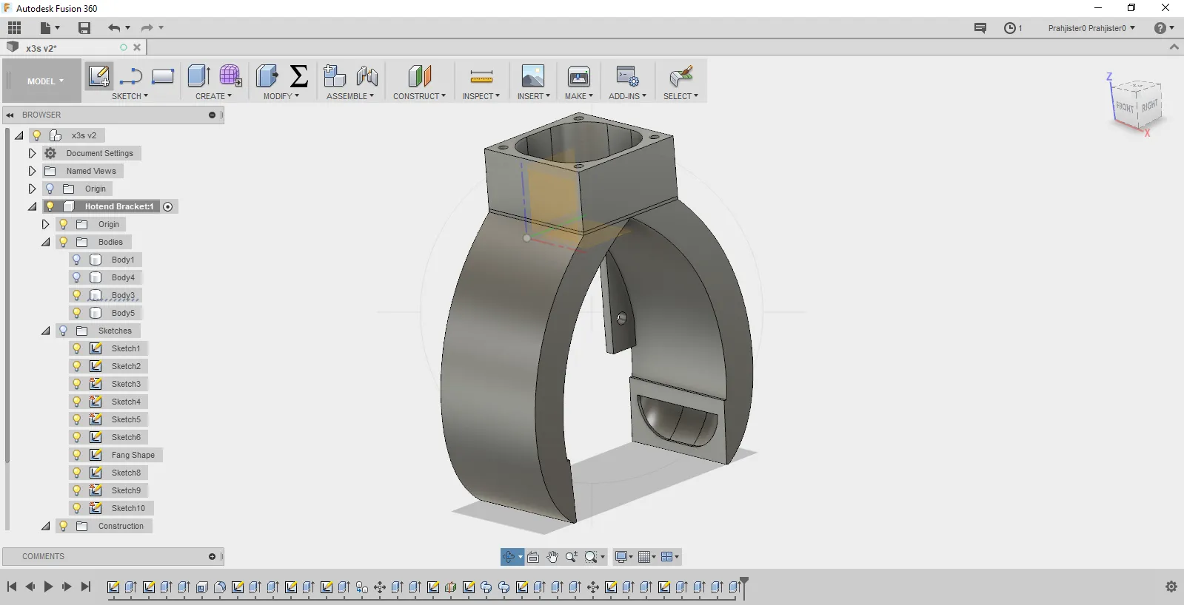Click the Save icon in top toolbar

[84, 28]
